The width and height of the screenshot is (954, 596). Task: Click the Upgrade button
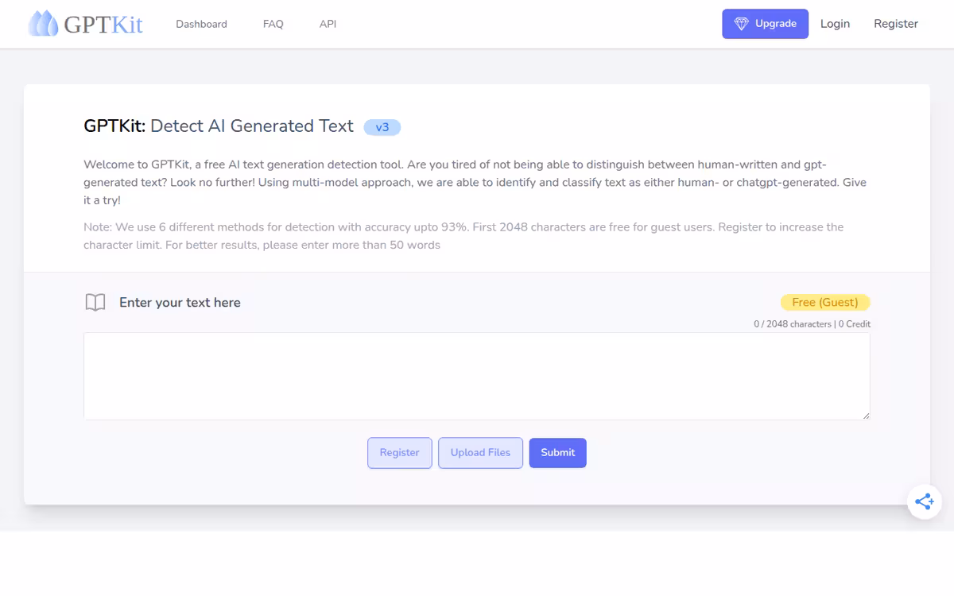point(765,24)
